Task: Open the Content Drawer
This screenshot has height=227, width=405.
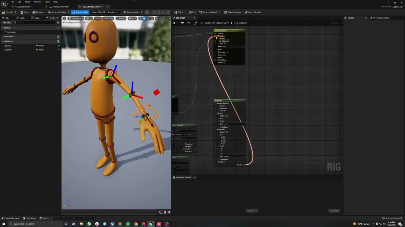Action: point(10,218)
